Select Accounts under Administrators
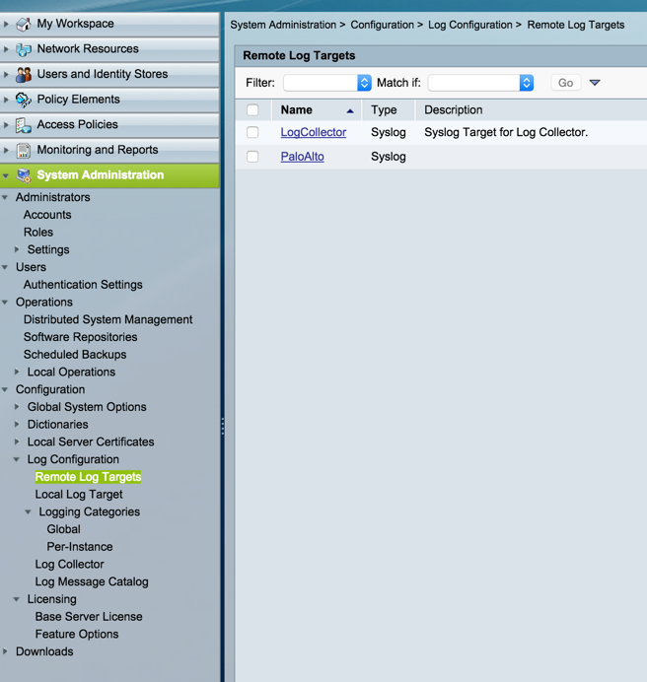This screenshot has width=647, height=682. point(47,215)
